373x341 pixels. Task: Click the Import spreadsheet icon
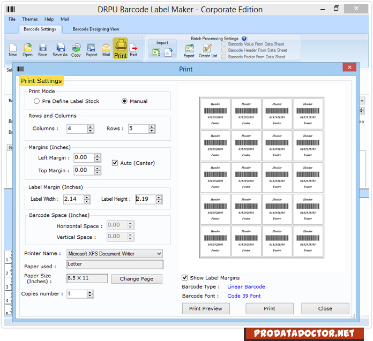click(x=156, y=52)
